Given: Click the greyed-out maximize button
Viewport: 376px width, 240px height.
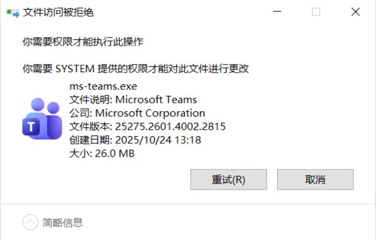Looking at the screenshot, I should pyautogui.click(x=316, y=12).
